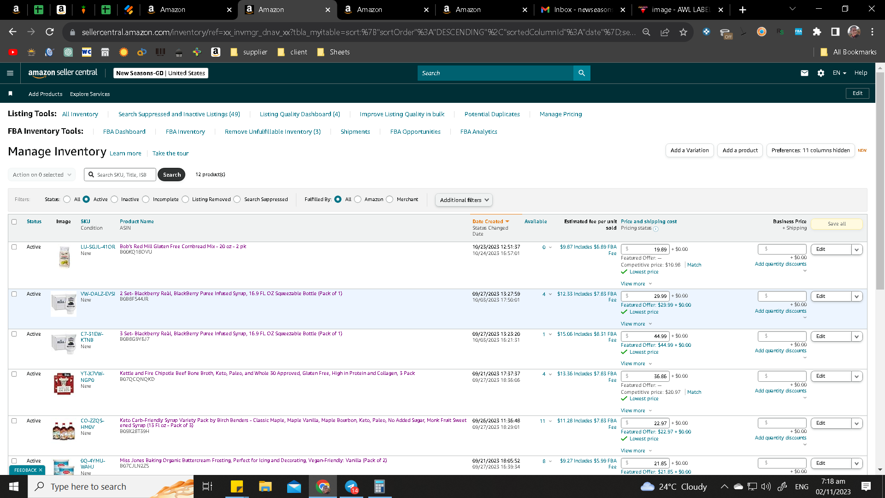This screenshot has height=498, width=885.
Task: Open the Shipments tool link
Action: [355, 131]
